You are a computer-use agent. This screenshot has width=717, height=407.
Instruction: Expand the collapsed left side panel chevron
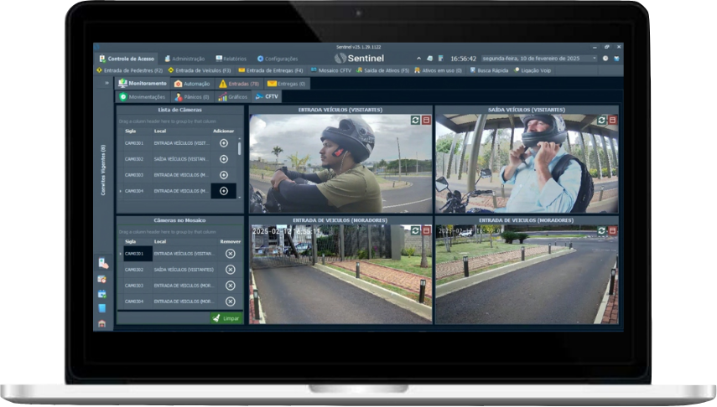coord(107,84)
